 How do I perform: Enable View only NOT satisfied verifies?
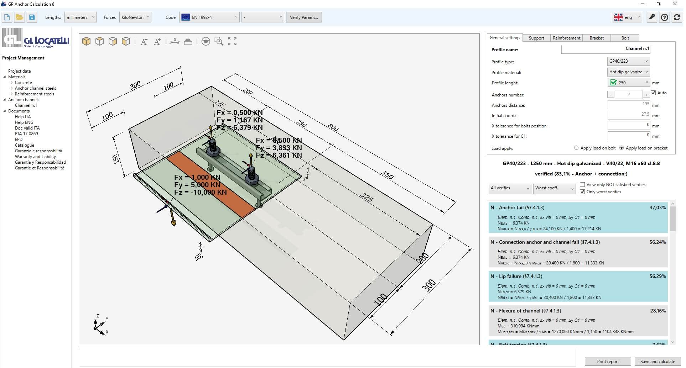(582, 185)
